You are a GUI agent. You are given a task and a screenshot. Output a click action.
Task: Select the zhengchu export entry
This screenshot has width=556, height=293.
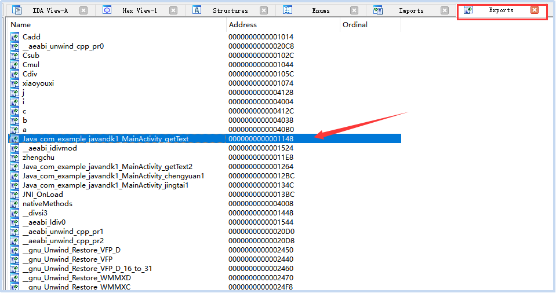39,158
